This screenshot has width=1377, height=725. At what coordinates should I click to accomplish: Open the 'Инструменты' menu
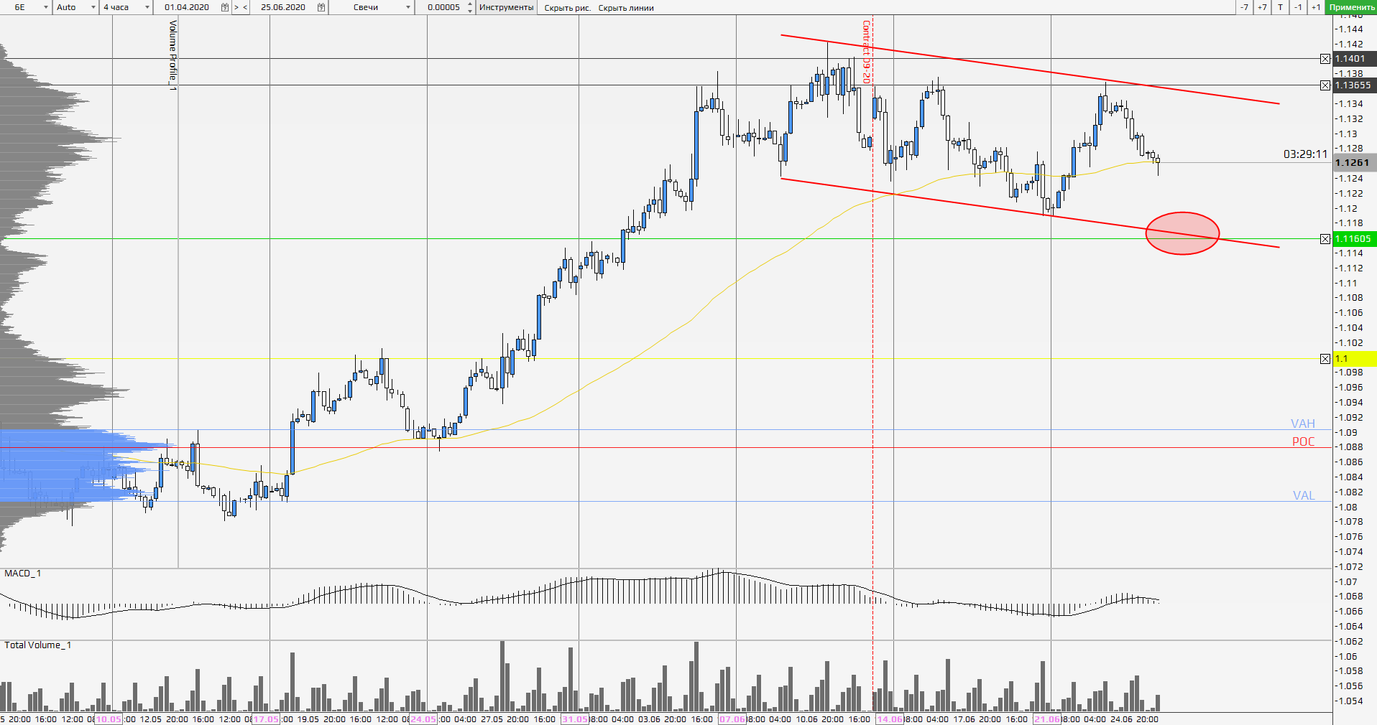click(x=506, y=7)
